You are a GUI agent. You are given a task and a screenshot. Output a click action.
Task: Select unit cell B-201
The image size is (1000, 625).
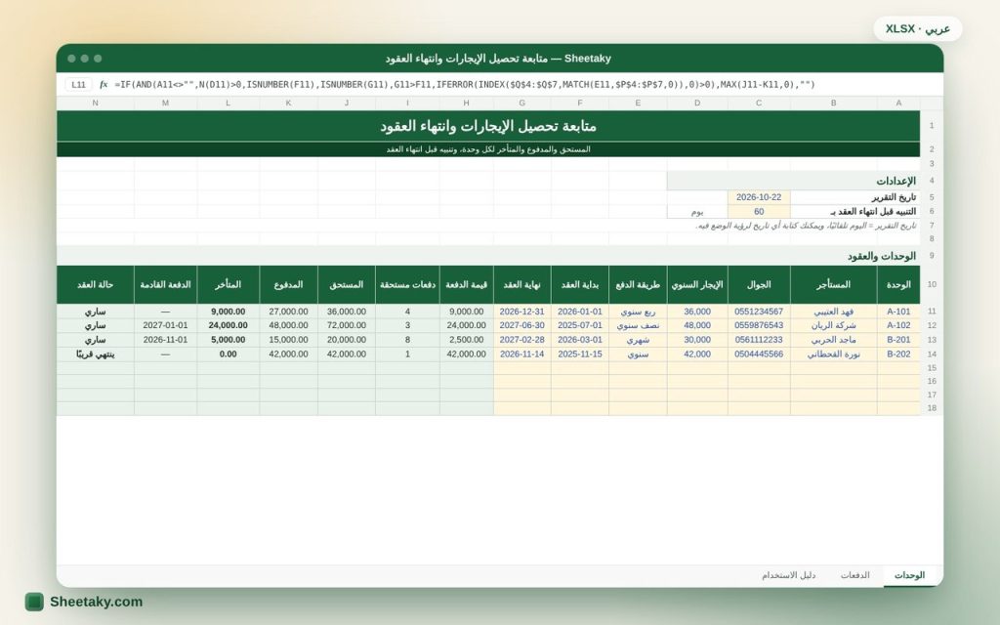click(x=898, y=340)
